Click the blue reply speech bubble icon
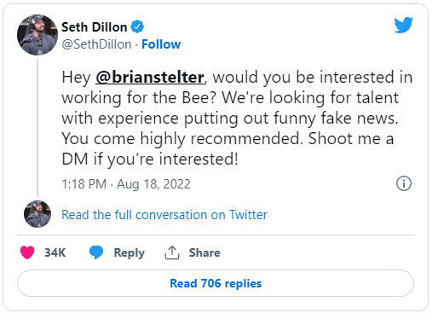 (96, 252)
